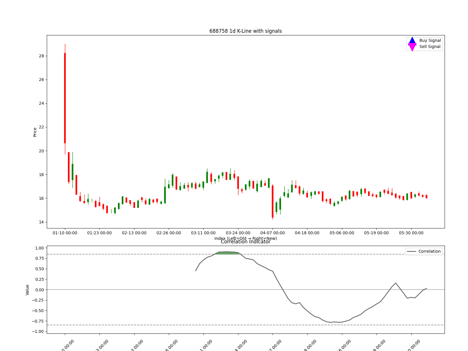The height and width of the screenshot is (351, 468).
Task: Click the 28 price tick label
Action: pos(42,56)
